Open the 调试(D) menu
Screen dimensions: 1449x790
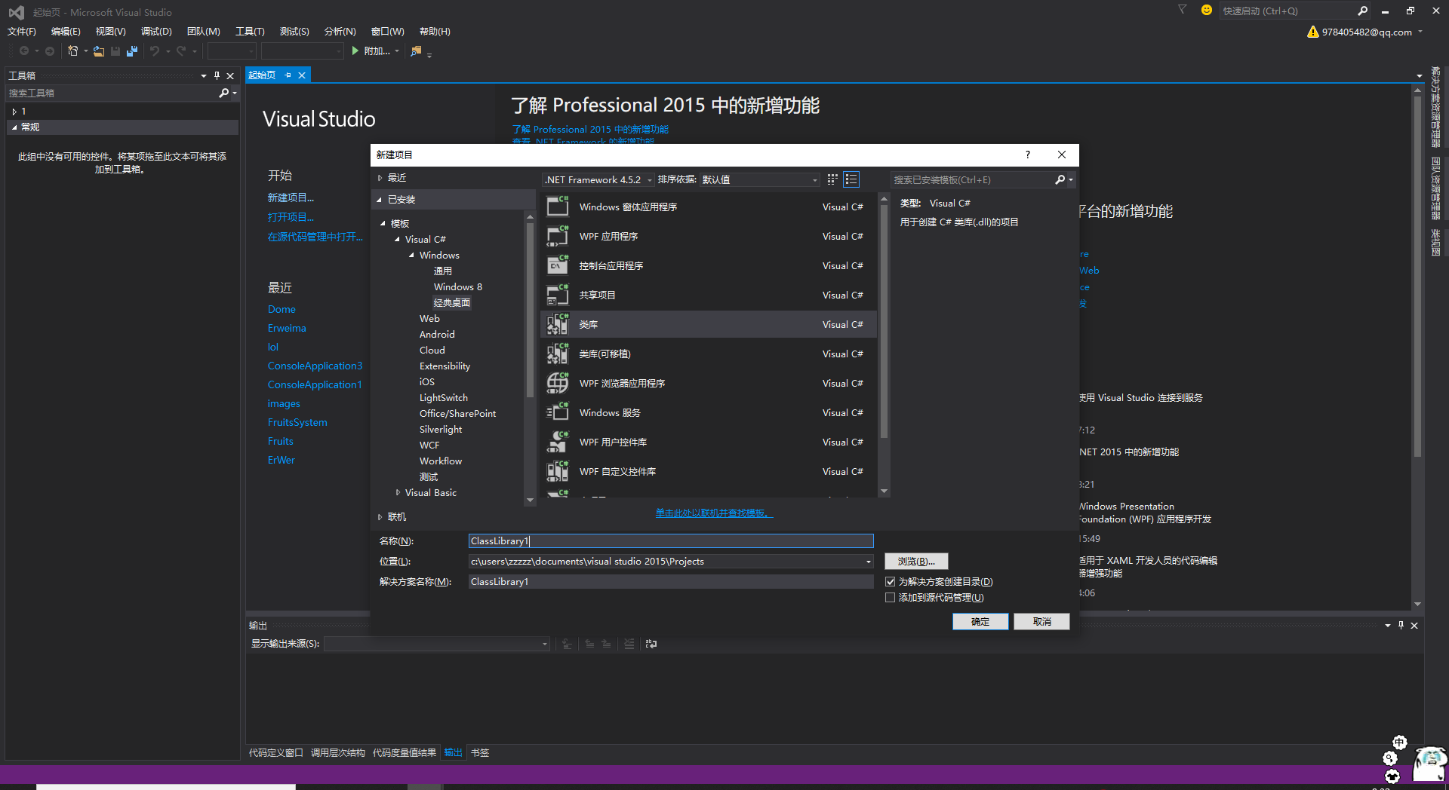click(156, 32)
